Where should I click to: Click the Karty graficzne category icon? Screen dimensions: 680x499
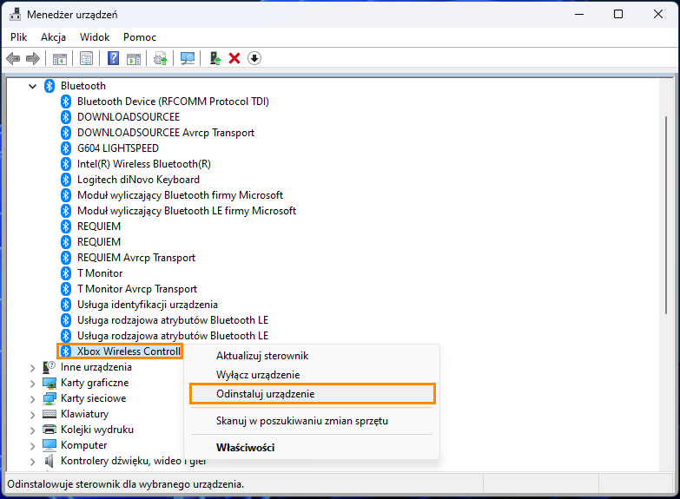(50, 383)
